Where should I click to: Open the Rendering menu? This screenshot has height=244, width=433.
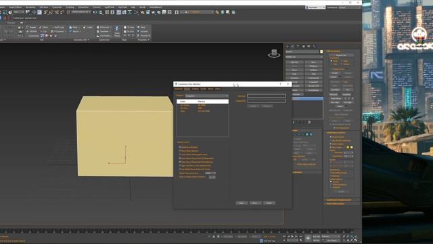30,7
